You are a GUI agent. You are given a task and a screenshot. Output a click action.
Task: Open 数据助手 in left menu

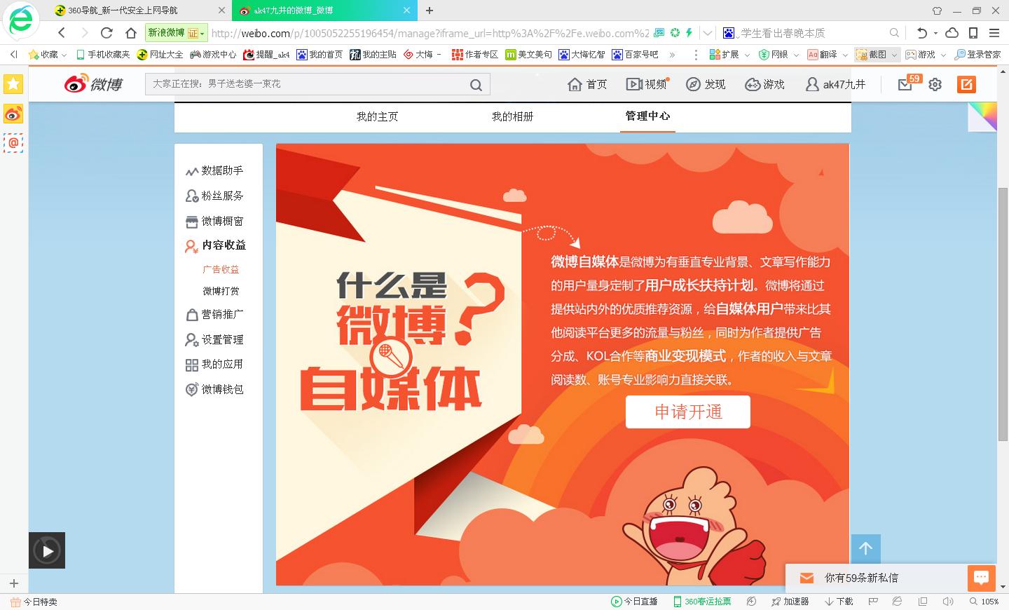214,170
